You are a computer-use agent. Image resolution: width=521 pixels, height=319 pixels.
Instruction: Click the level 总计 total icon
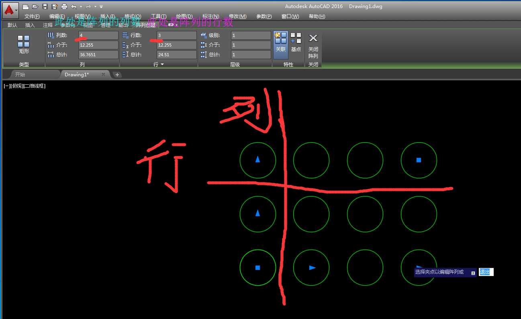(204, 55)
